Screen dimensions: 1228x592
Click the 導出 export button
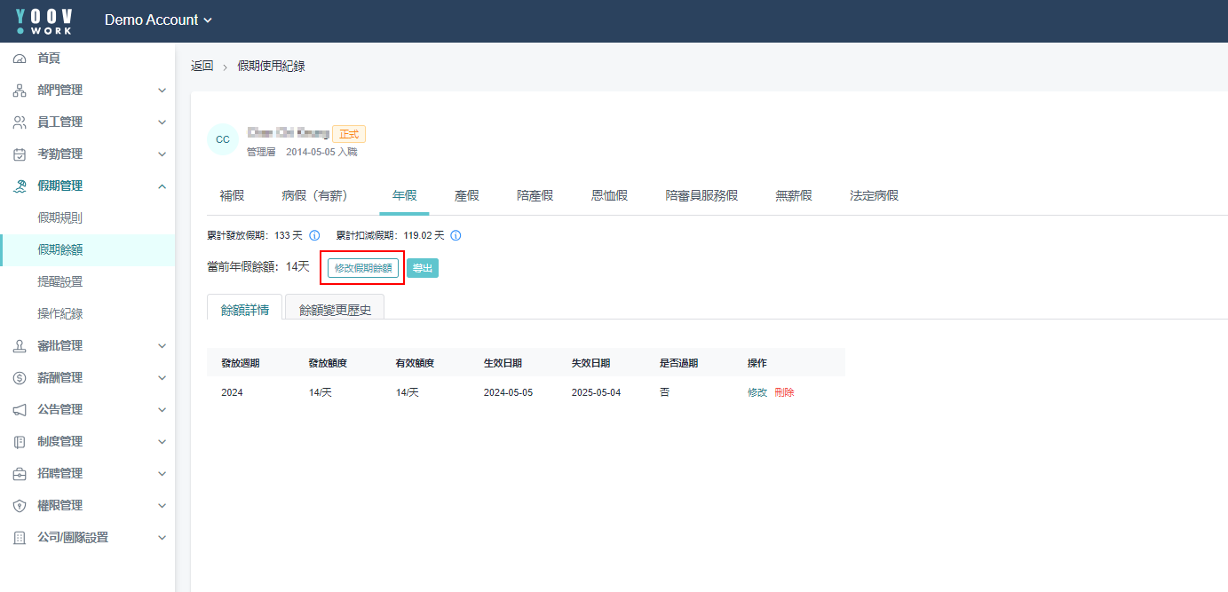(x=423, y=268)
